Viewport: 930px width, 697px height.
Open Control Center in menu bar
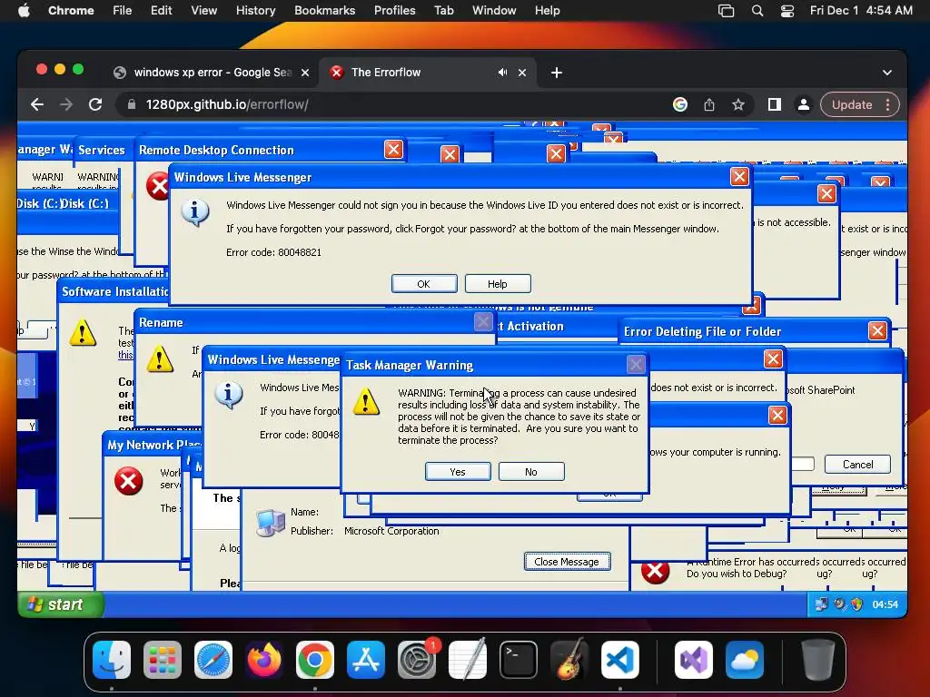787,10
